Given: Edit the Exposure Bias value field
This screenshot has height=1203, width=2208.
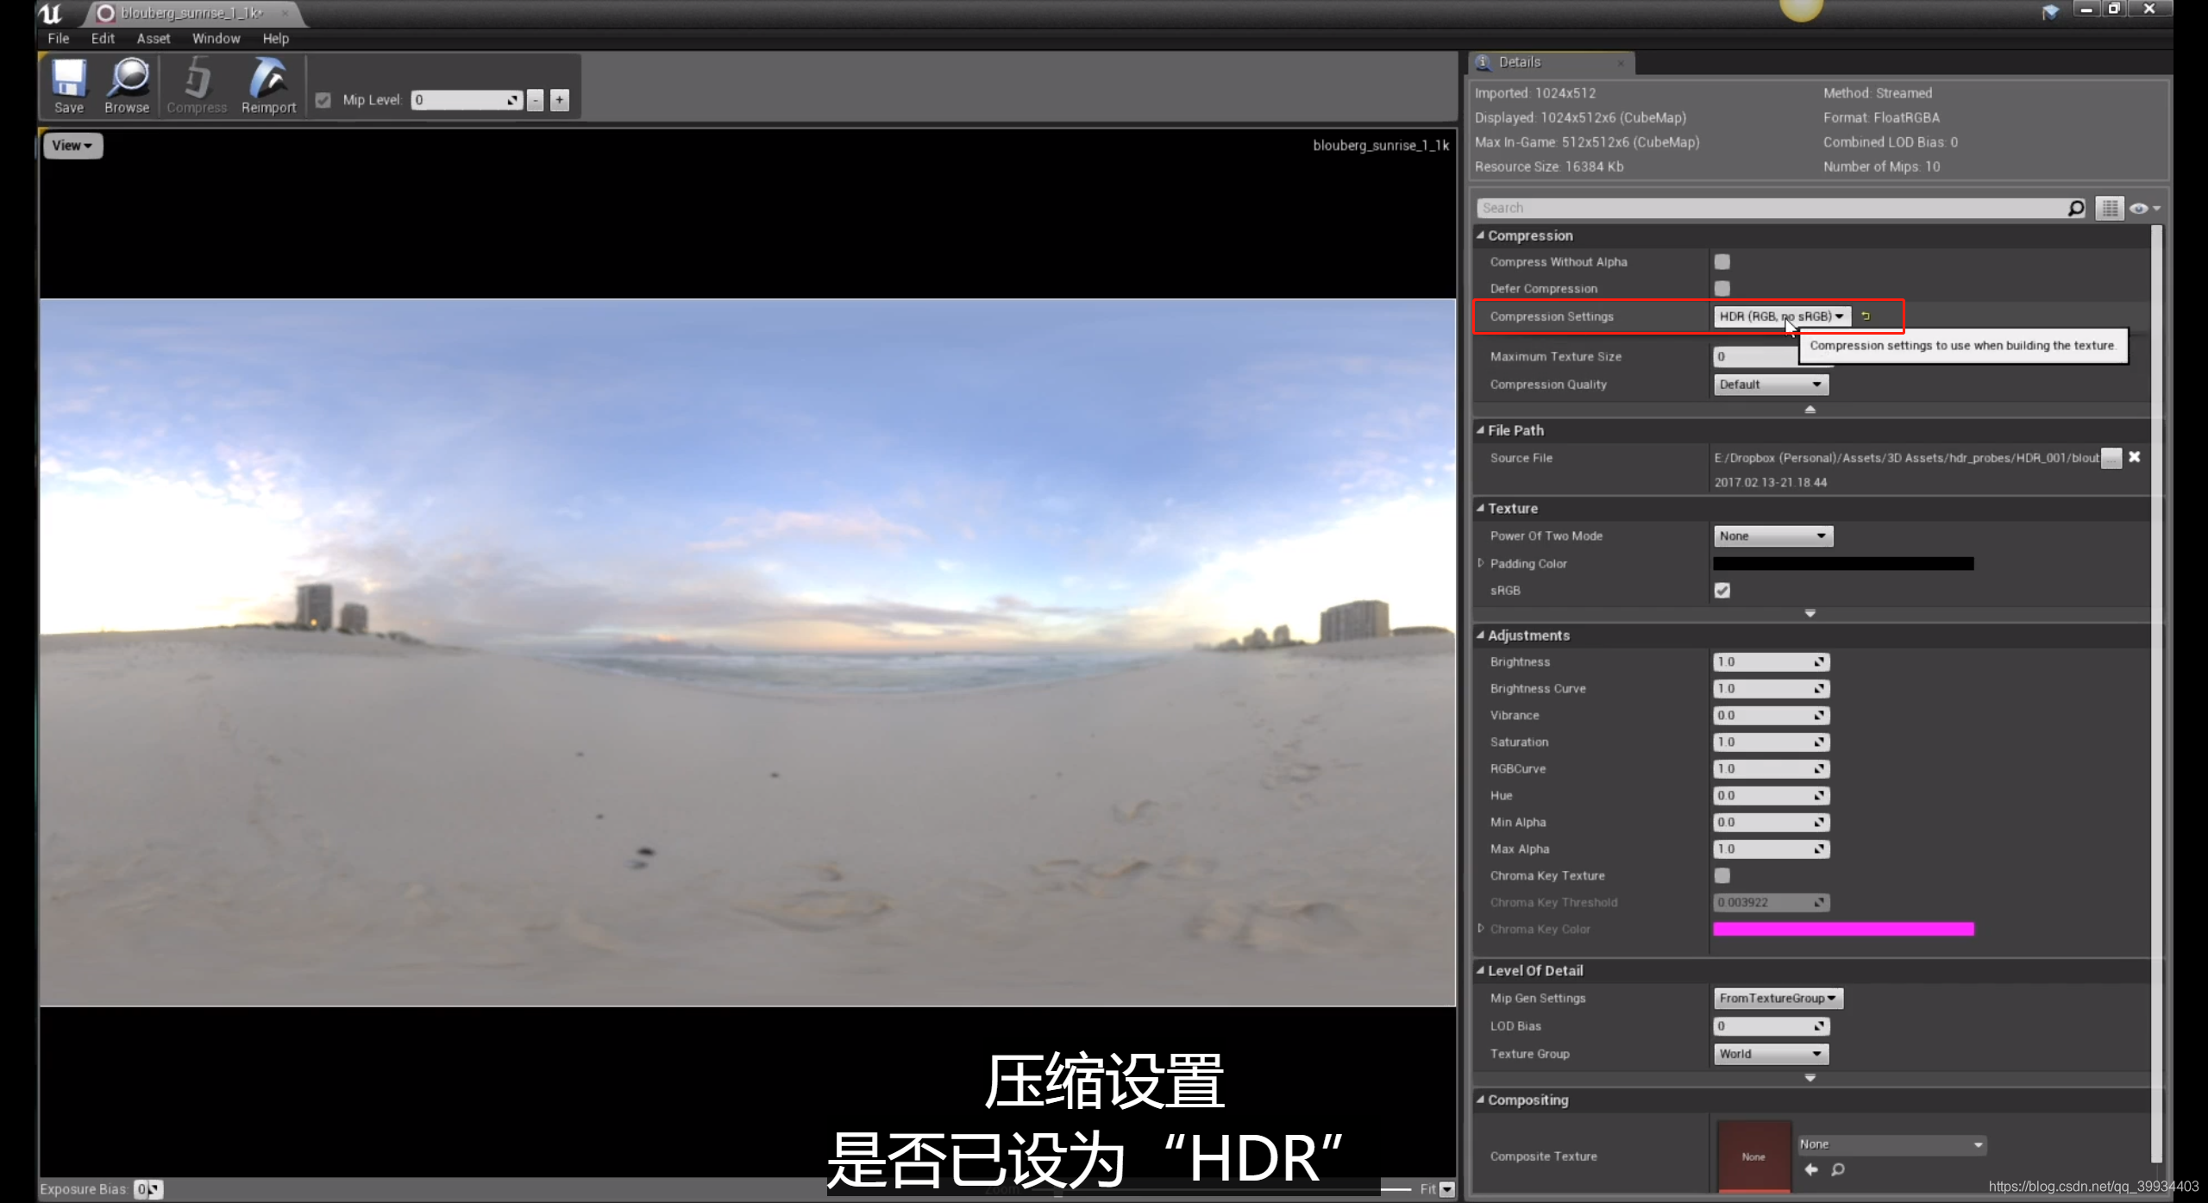Looking at the screenshot, I should pyautogui.click(x=144, y=1188).
